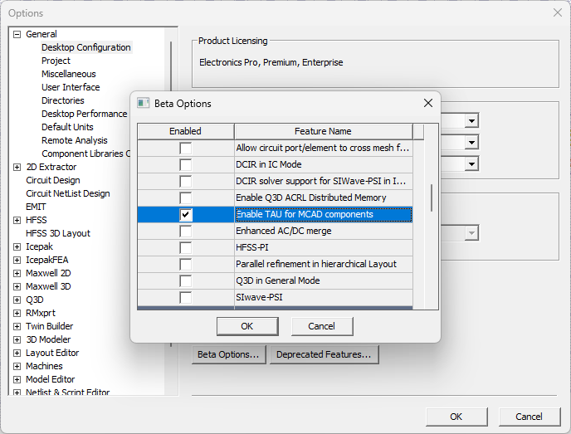
Task: Enable the SIwave-PSI checkbox
Action: pos(185,297)
